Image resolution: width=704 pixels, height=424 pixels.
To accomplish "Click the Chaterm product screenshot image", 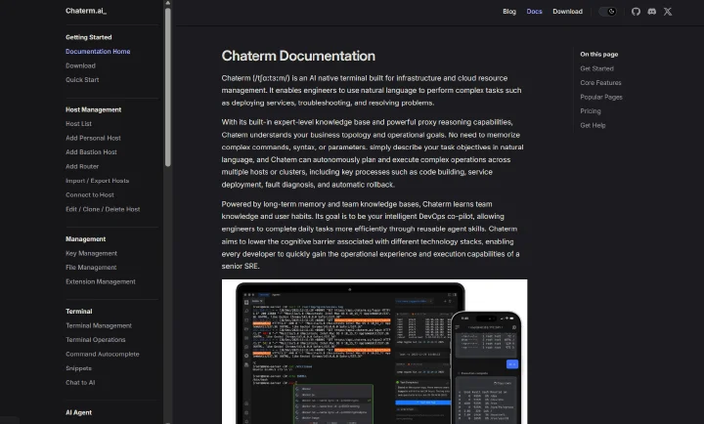I will pyautogui.click(x=374, y=352).
